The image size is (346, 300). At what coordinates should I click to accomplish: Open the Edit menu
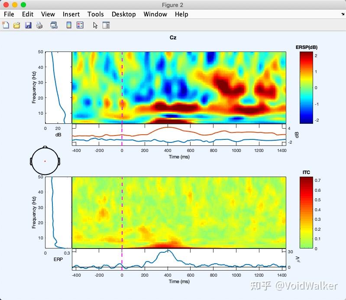coord(28,14)
